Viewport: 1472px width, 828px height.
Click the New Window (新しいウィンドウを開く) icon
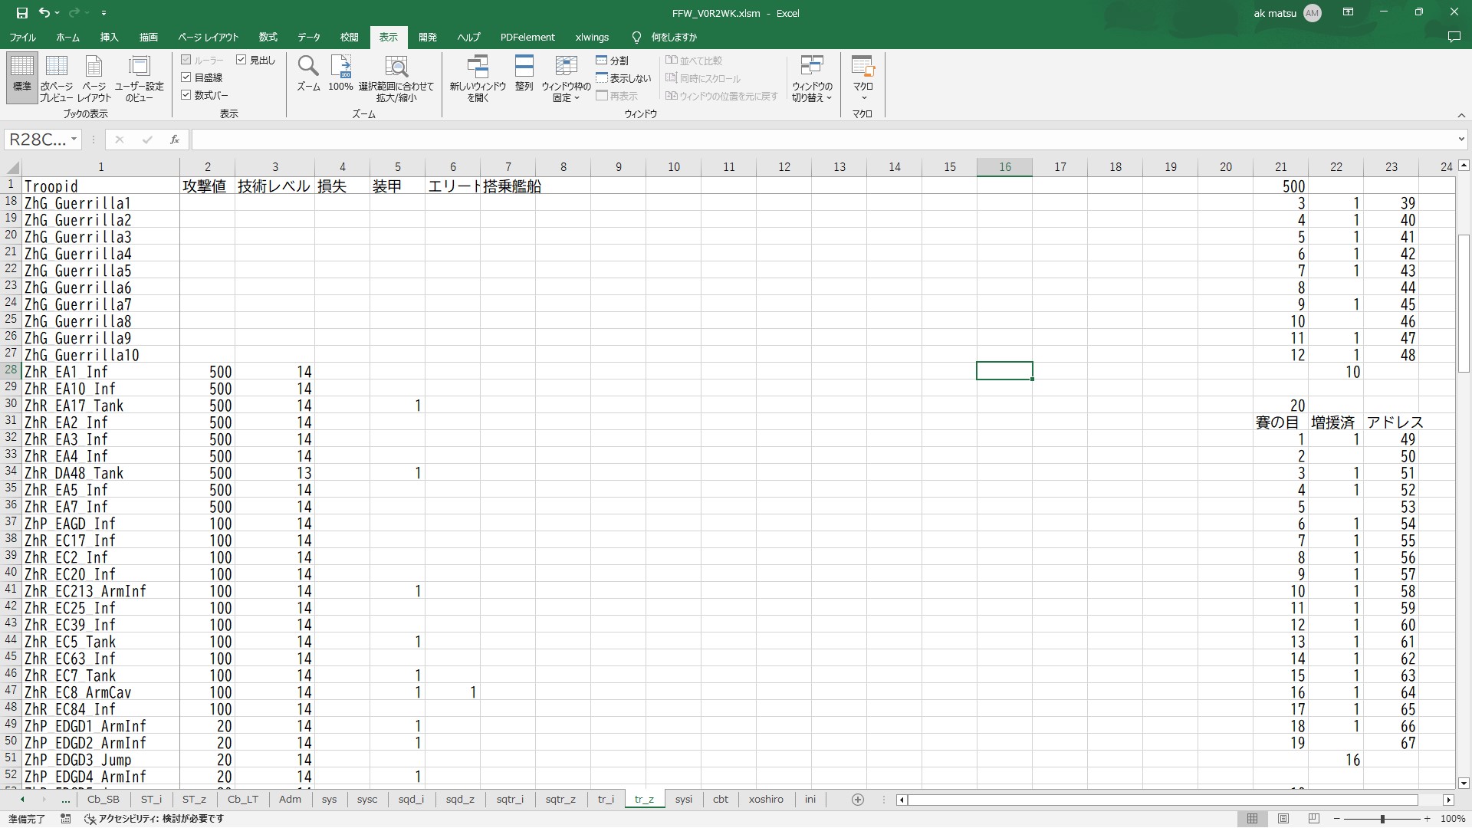478,77
